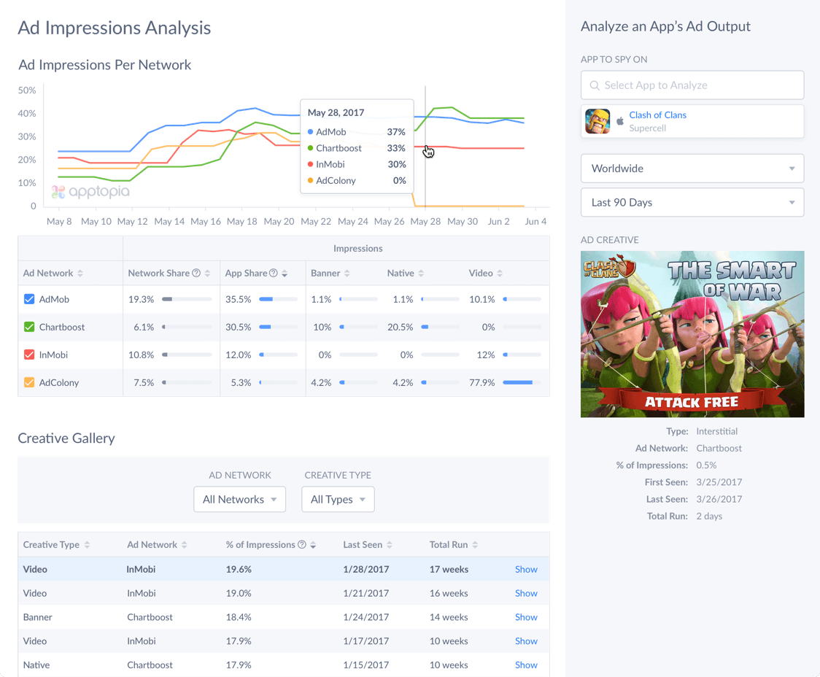Click the 1/21/2017 last seen cell

[366, 593]
